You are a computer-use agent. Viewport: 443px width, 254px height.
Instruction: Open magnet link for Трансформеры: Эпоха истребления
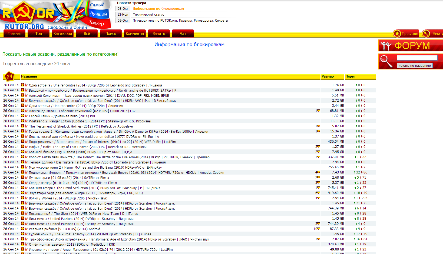click(x=26, y=239)
